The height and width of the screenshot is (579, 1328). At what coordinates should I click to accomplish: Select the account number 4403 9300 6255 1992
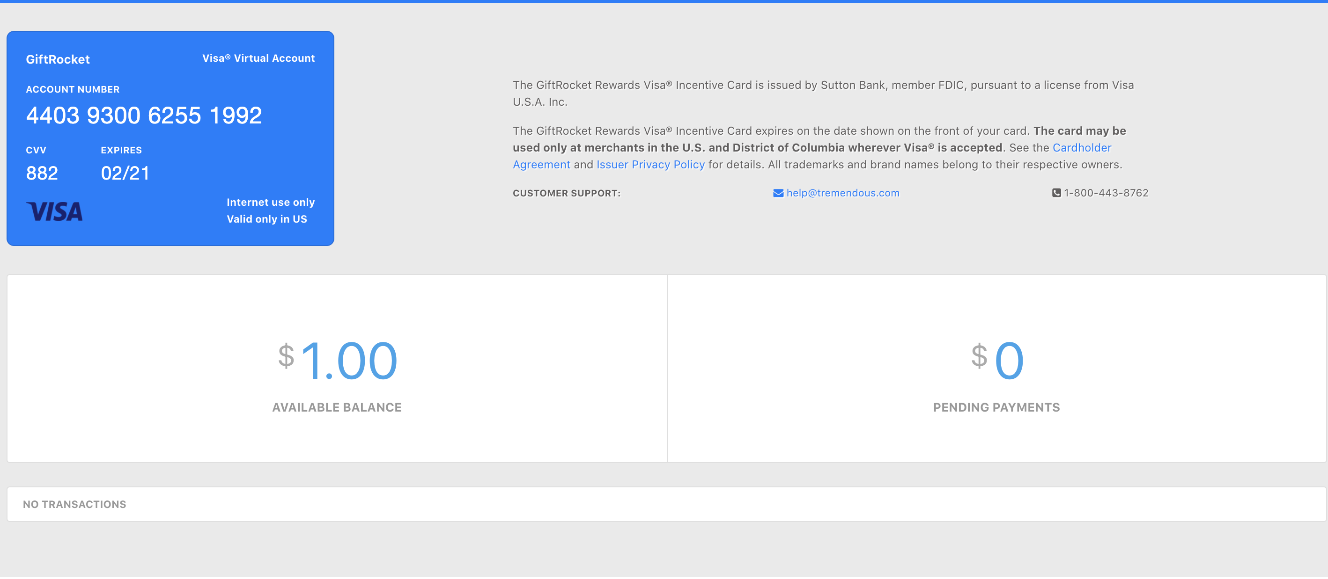pyautogui.click(x=144, y=115)
